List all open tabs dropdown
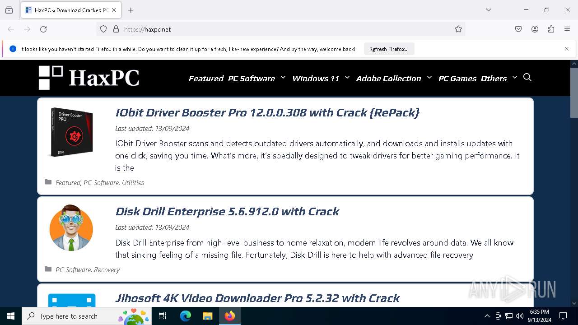The height and width of the screenshot is (325, 578). (489, 10)
